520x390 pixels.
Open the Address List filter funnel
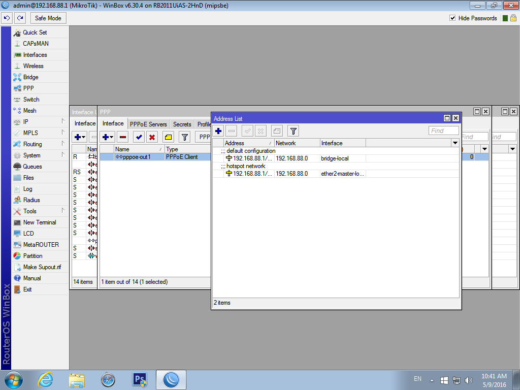(x=293, y=131)
